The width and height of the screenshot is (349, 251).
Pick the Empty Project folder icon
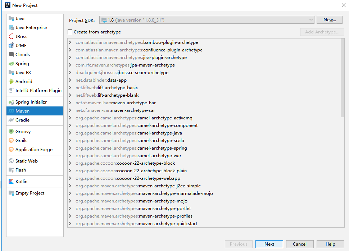pos(11,193)
